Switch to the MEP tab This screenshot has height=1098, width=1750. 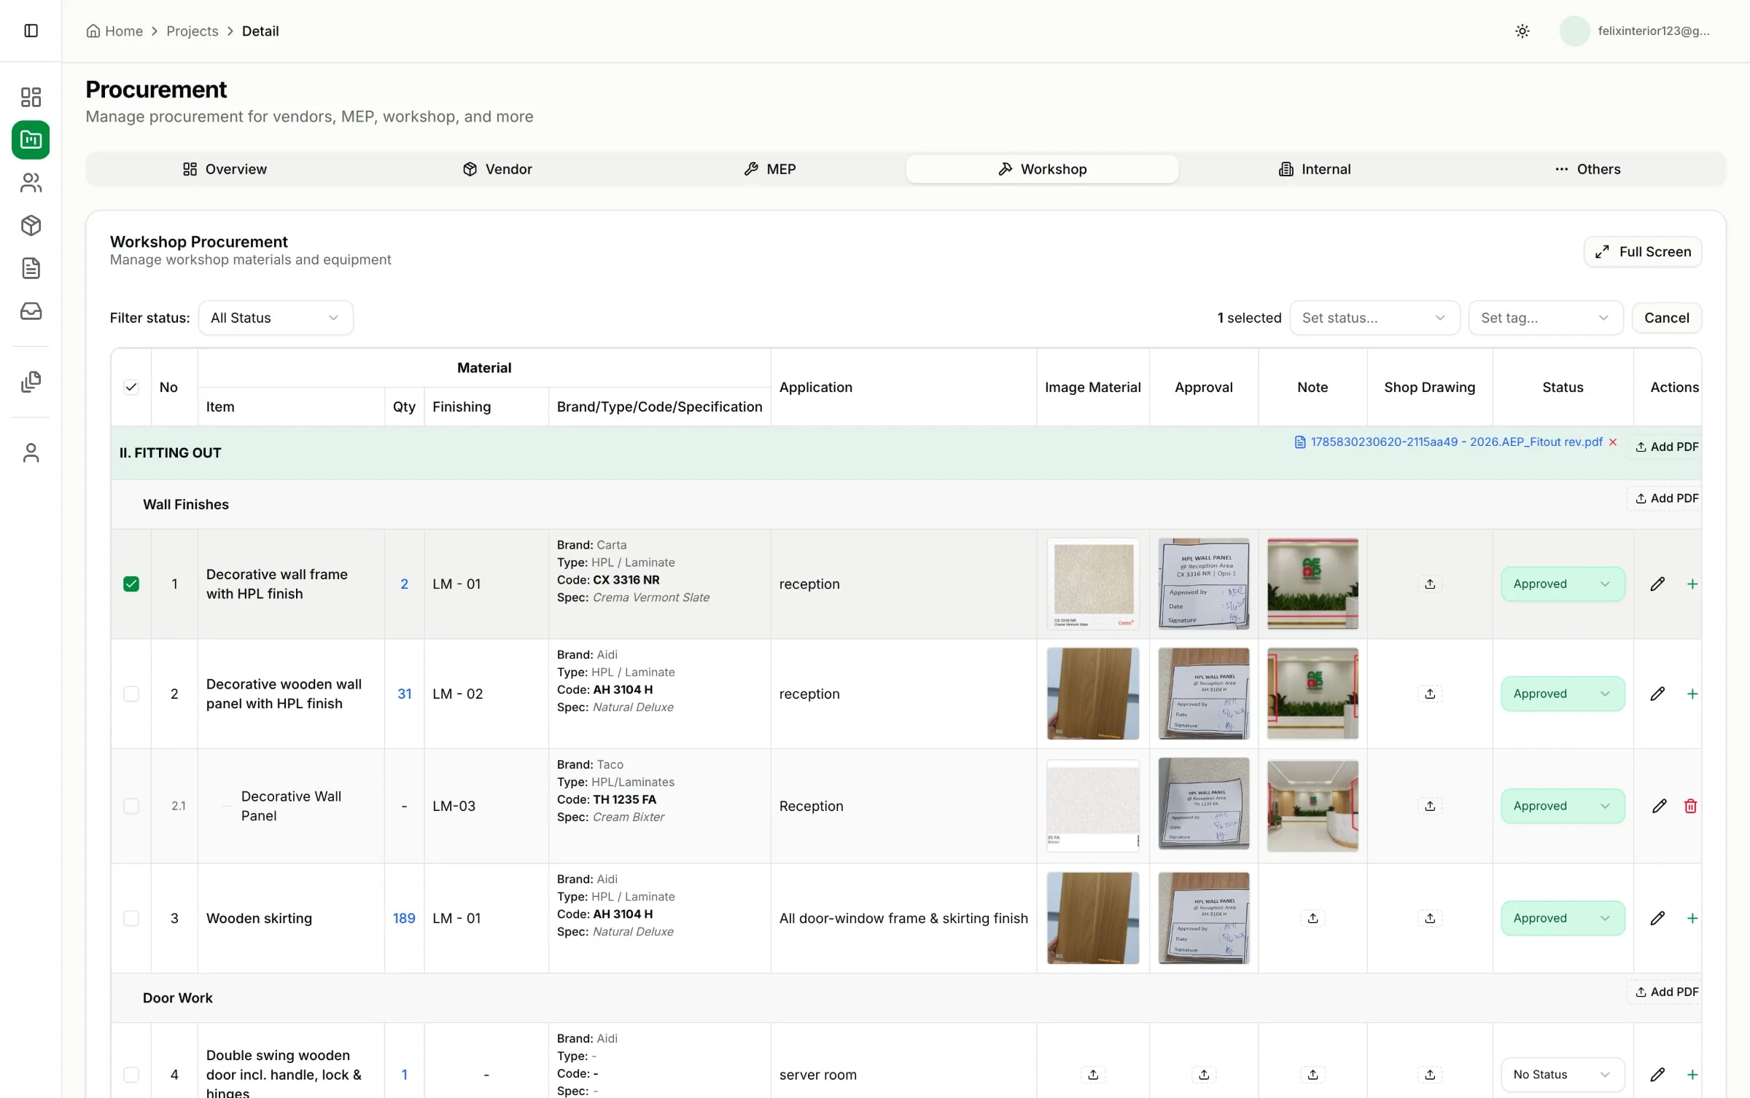pyautogui.click(x=770, y=169)
